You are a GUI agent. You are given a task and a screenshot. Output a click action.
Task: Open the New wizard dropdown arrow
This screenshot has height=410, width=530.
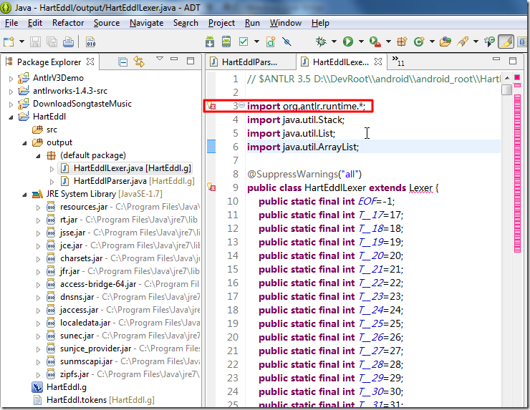point(21,42)
